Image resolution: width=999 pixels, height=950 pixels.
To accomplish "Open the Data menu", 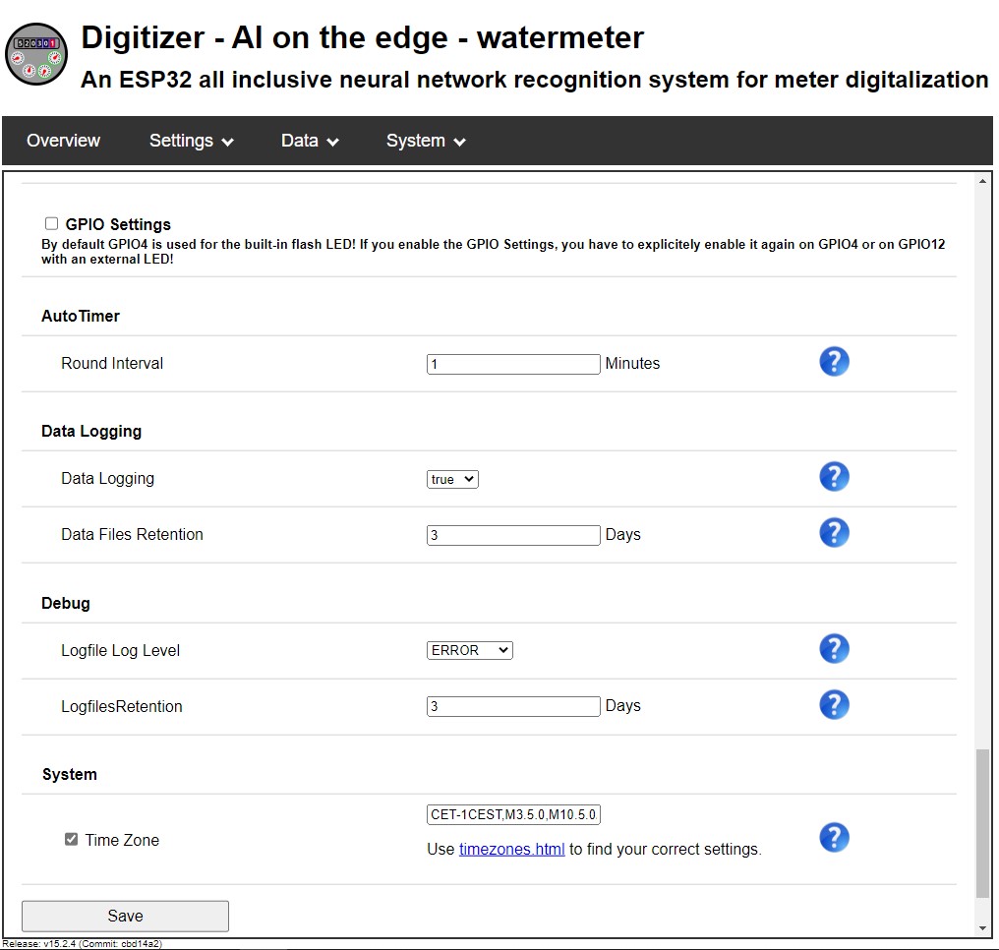I will pyautogui.click(x=310, y=141).
